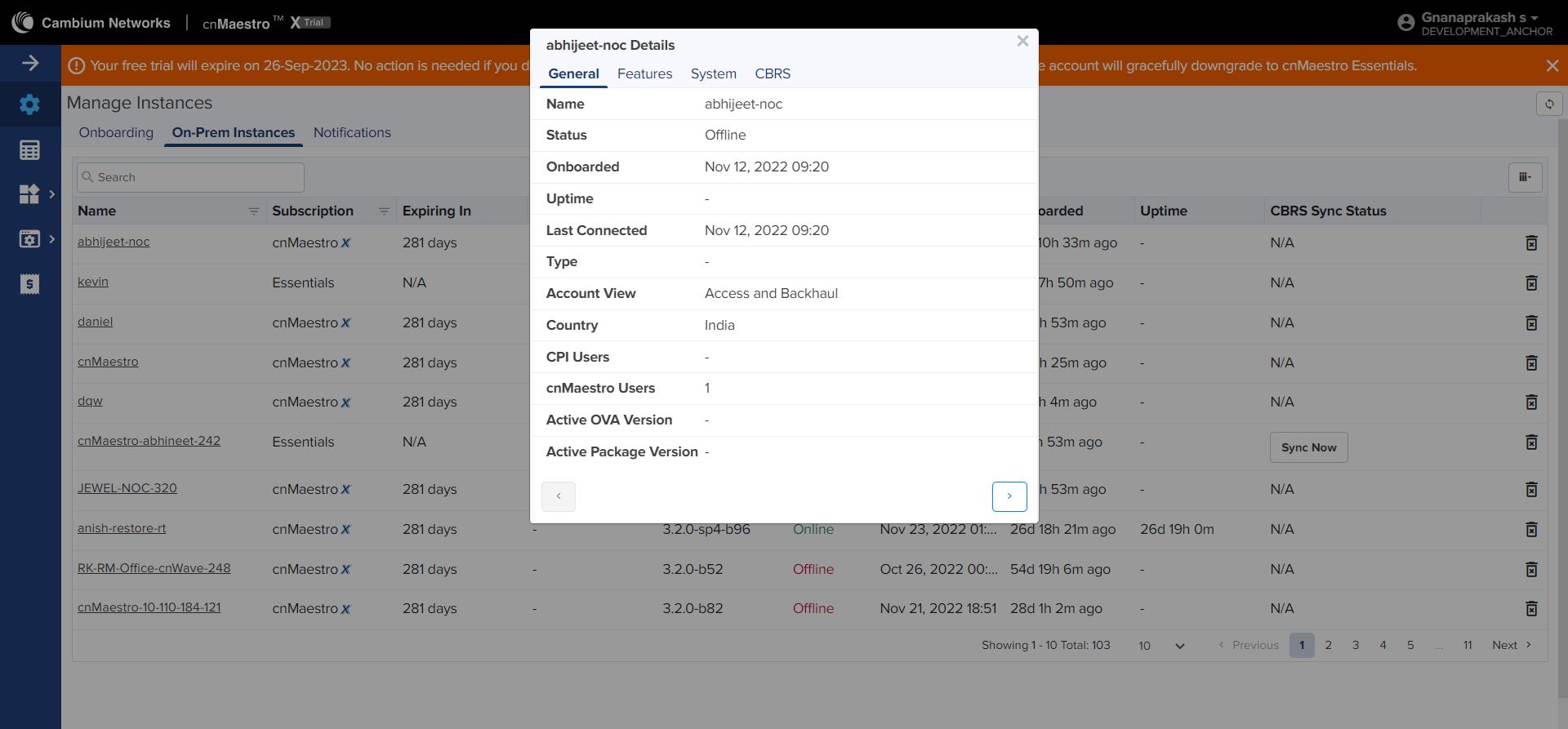
Task: Click the Expiring In column header
Action: pyautogui.click(x=437, y=211)
